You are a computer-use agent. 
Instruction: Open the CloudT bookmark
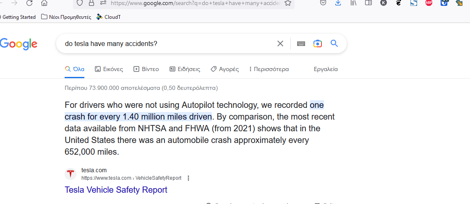coord(108,17)
